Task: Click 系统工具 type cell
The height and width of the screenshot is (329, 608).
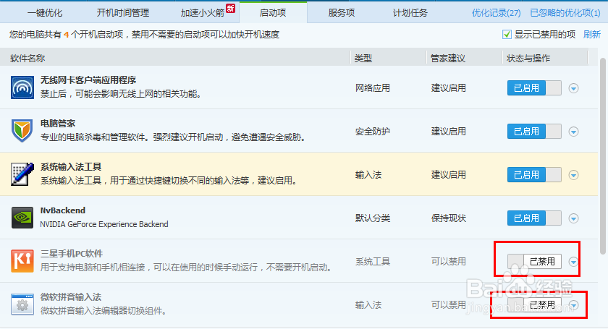Action: (x=373, y=262)
